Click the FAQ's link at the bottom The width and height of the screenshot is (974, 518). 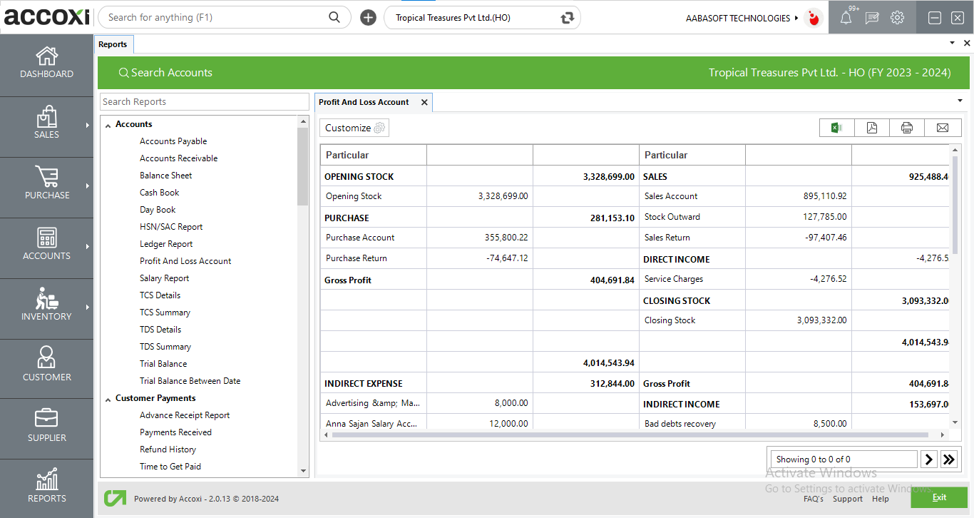click(814, 499)
